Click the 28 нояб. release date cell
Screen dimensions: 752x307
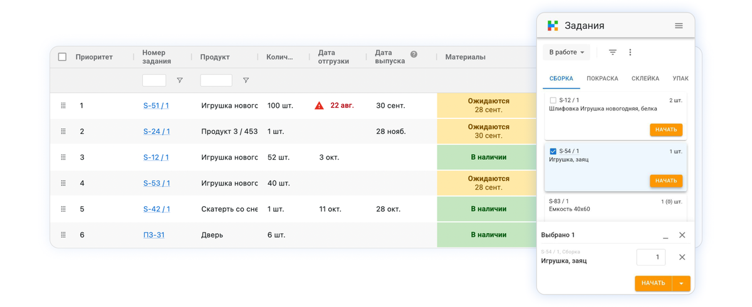point(391,132)
